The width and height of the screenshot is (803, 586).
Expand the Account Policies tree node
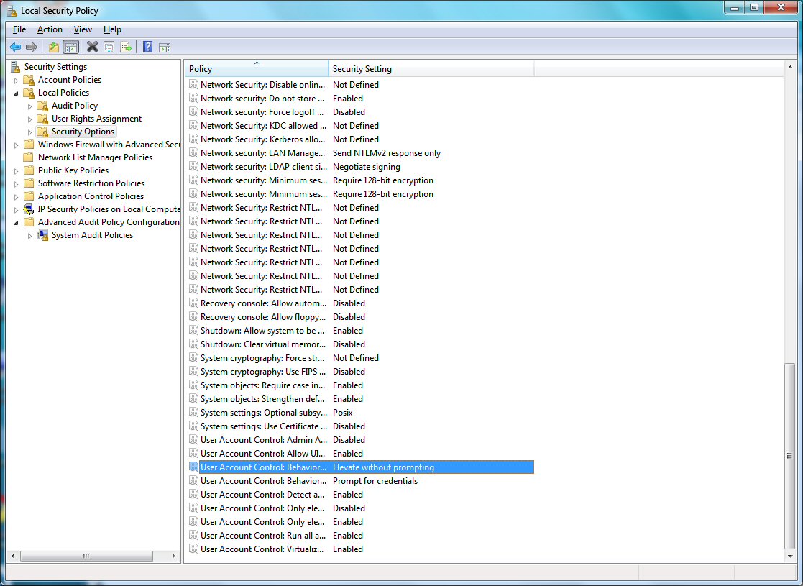16,81
